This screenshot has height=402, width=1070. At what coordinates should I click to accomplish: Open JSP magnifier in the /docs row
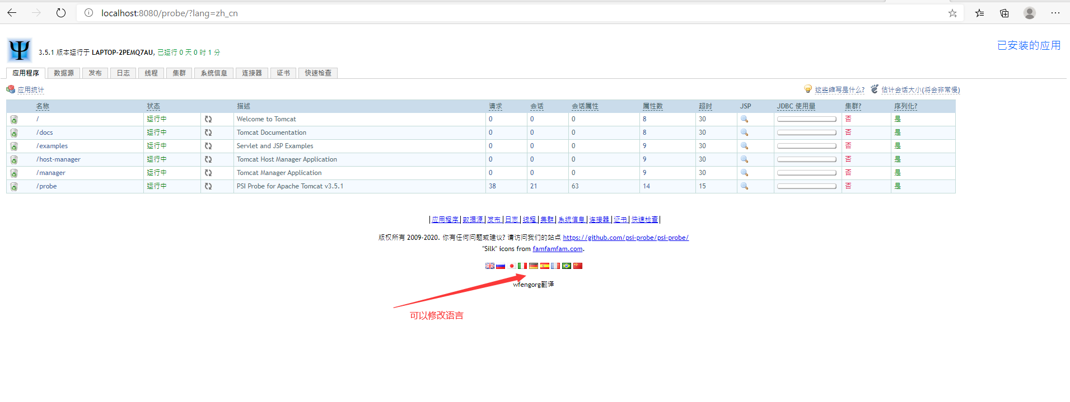tap(745, 133)
